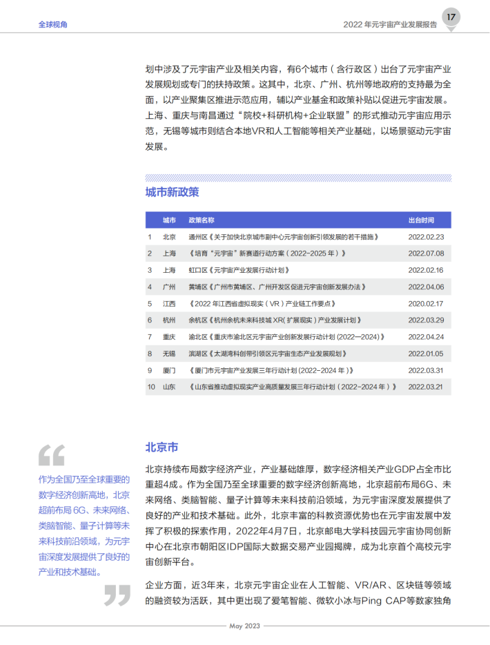
Task: Click the 出台时间 column header
Action: point(422,220)
